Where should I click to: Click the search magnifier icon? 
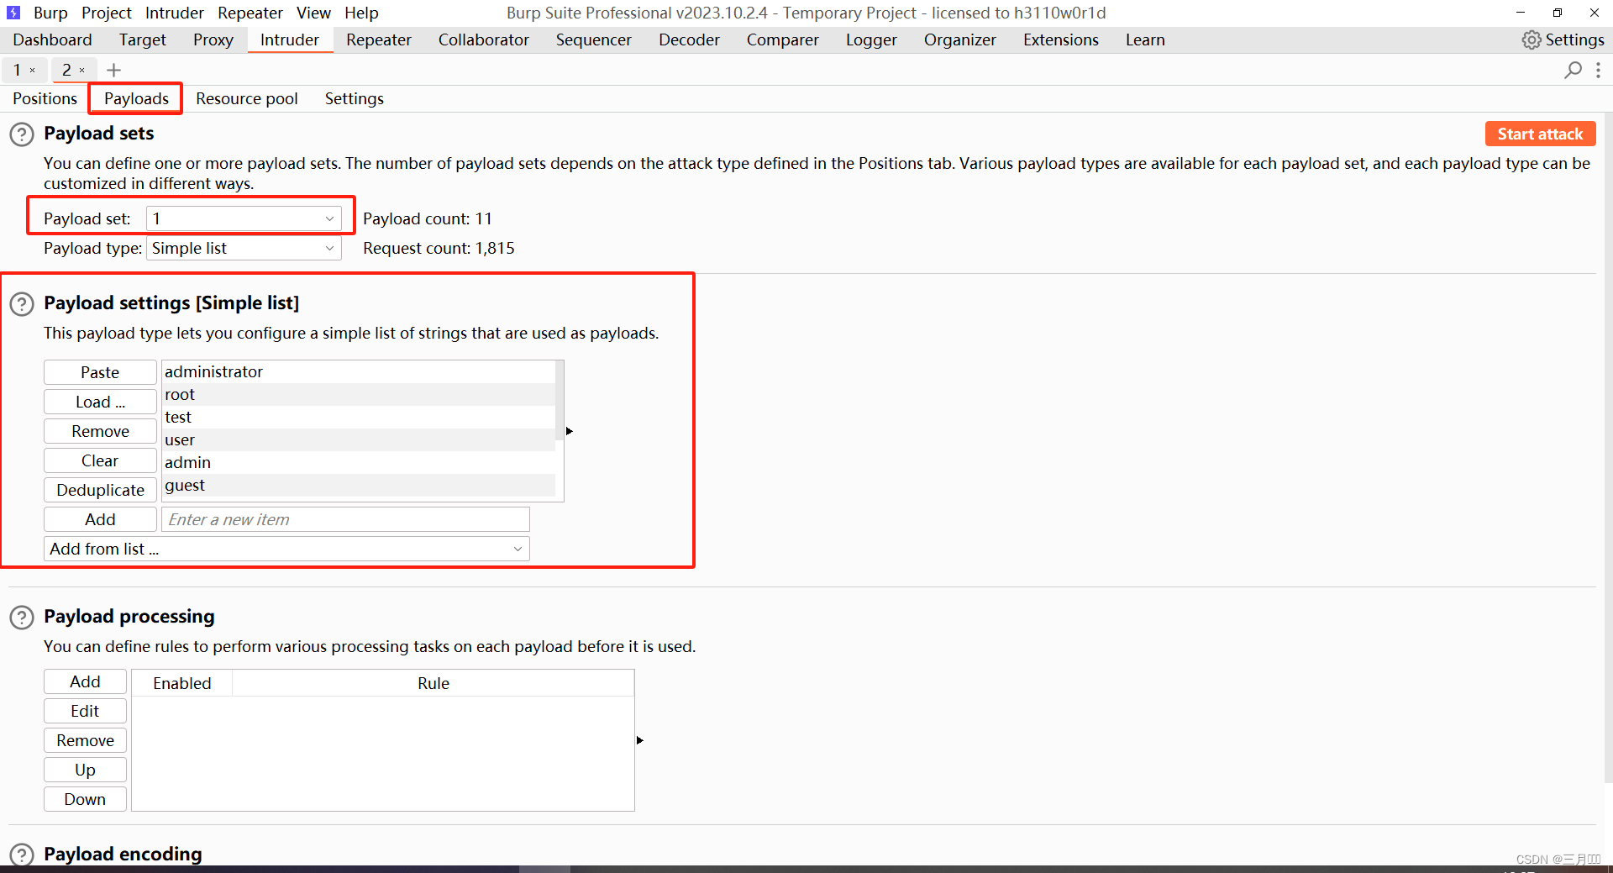pos(1573,70)
